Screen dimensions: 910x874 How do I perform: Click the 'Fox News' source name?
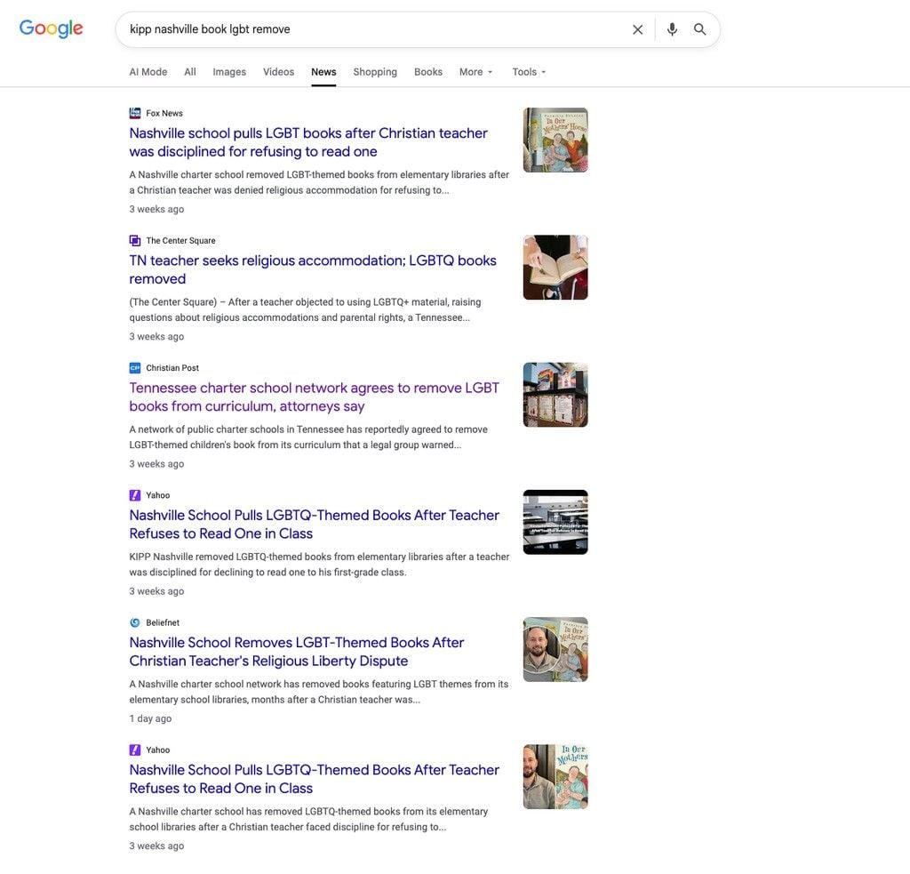[164, 113]
